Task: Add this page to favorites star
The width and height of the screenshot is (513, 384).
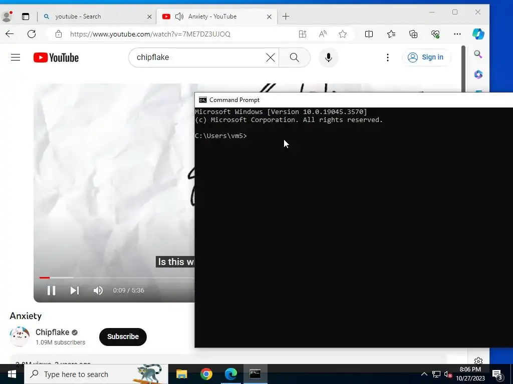Action: tap(343, 34)
